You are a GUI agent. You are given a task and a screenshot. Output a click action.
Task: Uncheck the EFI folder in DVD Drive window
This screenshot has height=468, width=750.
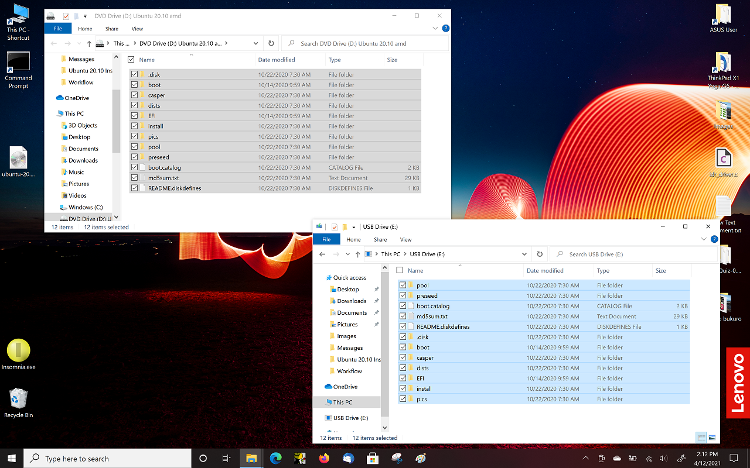click(135, 116)
